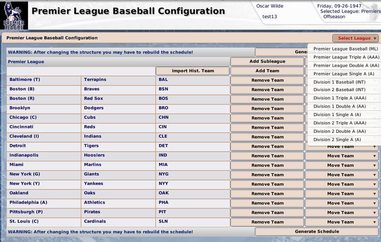
Task: Open the Select League dropdown
Action: click(355, 38)
